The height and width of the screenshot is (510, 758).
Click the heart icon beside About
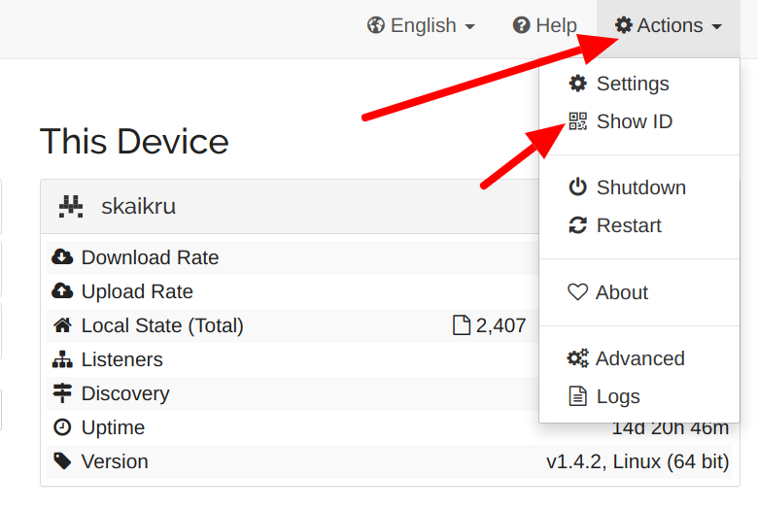click(x=578, y=292)
